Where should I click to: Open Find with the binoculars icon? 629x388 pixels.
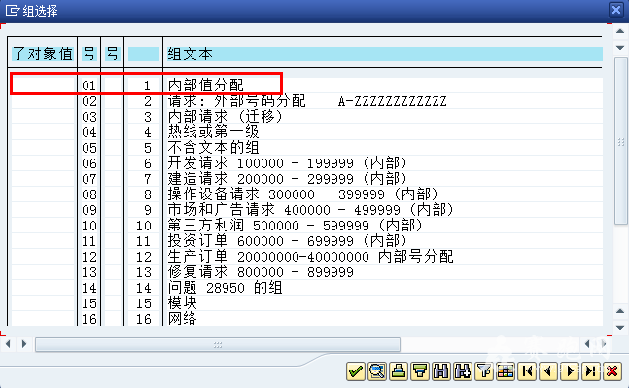tap(440, 371)
